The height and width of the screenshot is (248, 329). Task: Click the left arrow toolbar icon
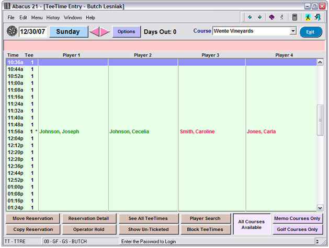(250, 17)
